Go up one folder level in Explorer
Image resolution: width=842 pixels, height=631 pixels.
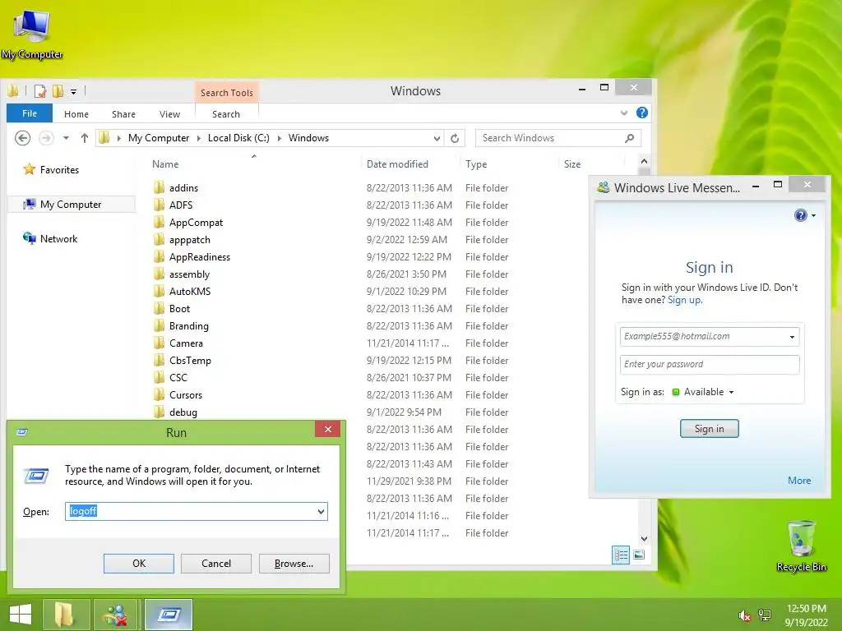[85, 138]
